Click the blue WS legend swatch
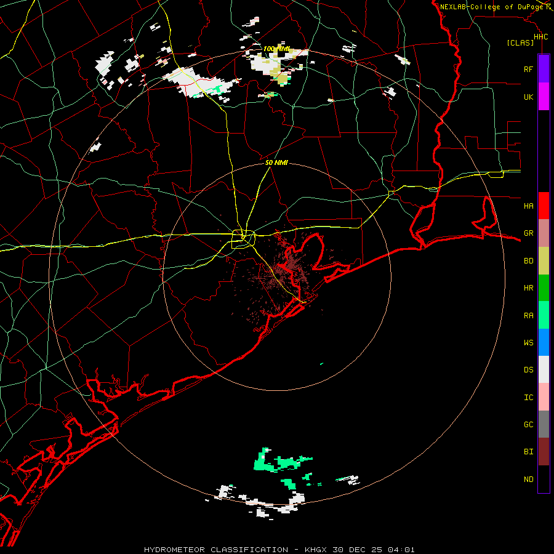554x554 pixels. click(544, 342)
